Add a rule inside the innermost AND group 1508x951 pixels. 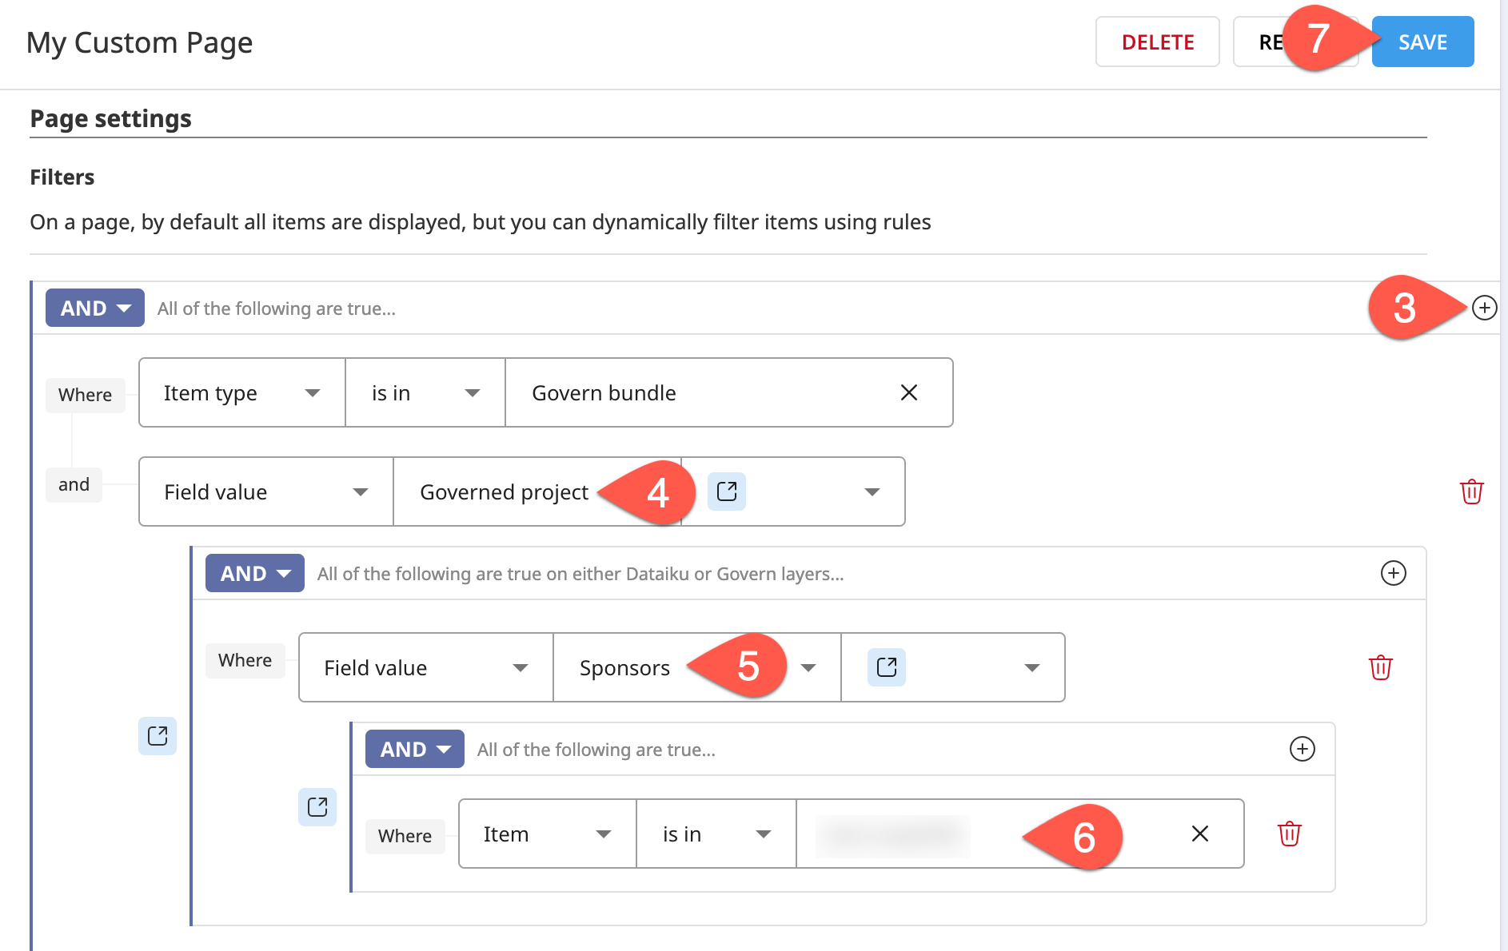[x=1302, y=750]
